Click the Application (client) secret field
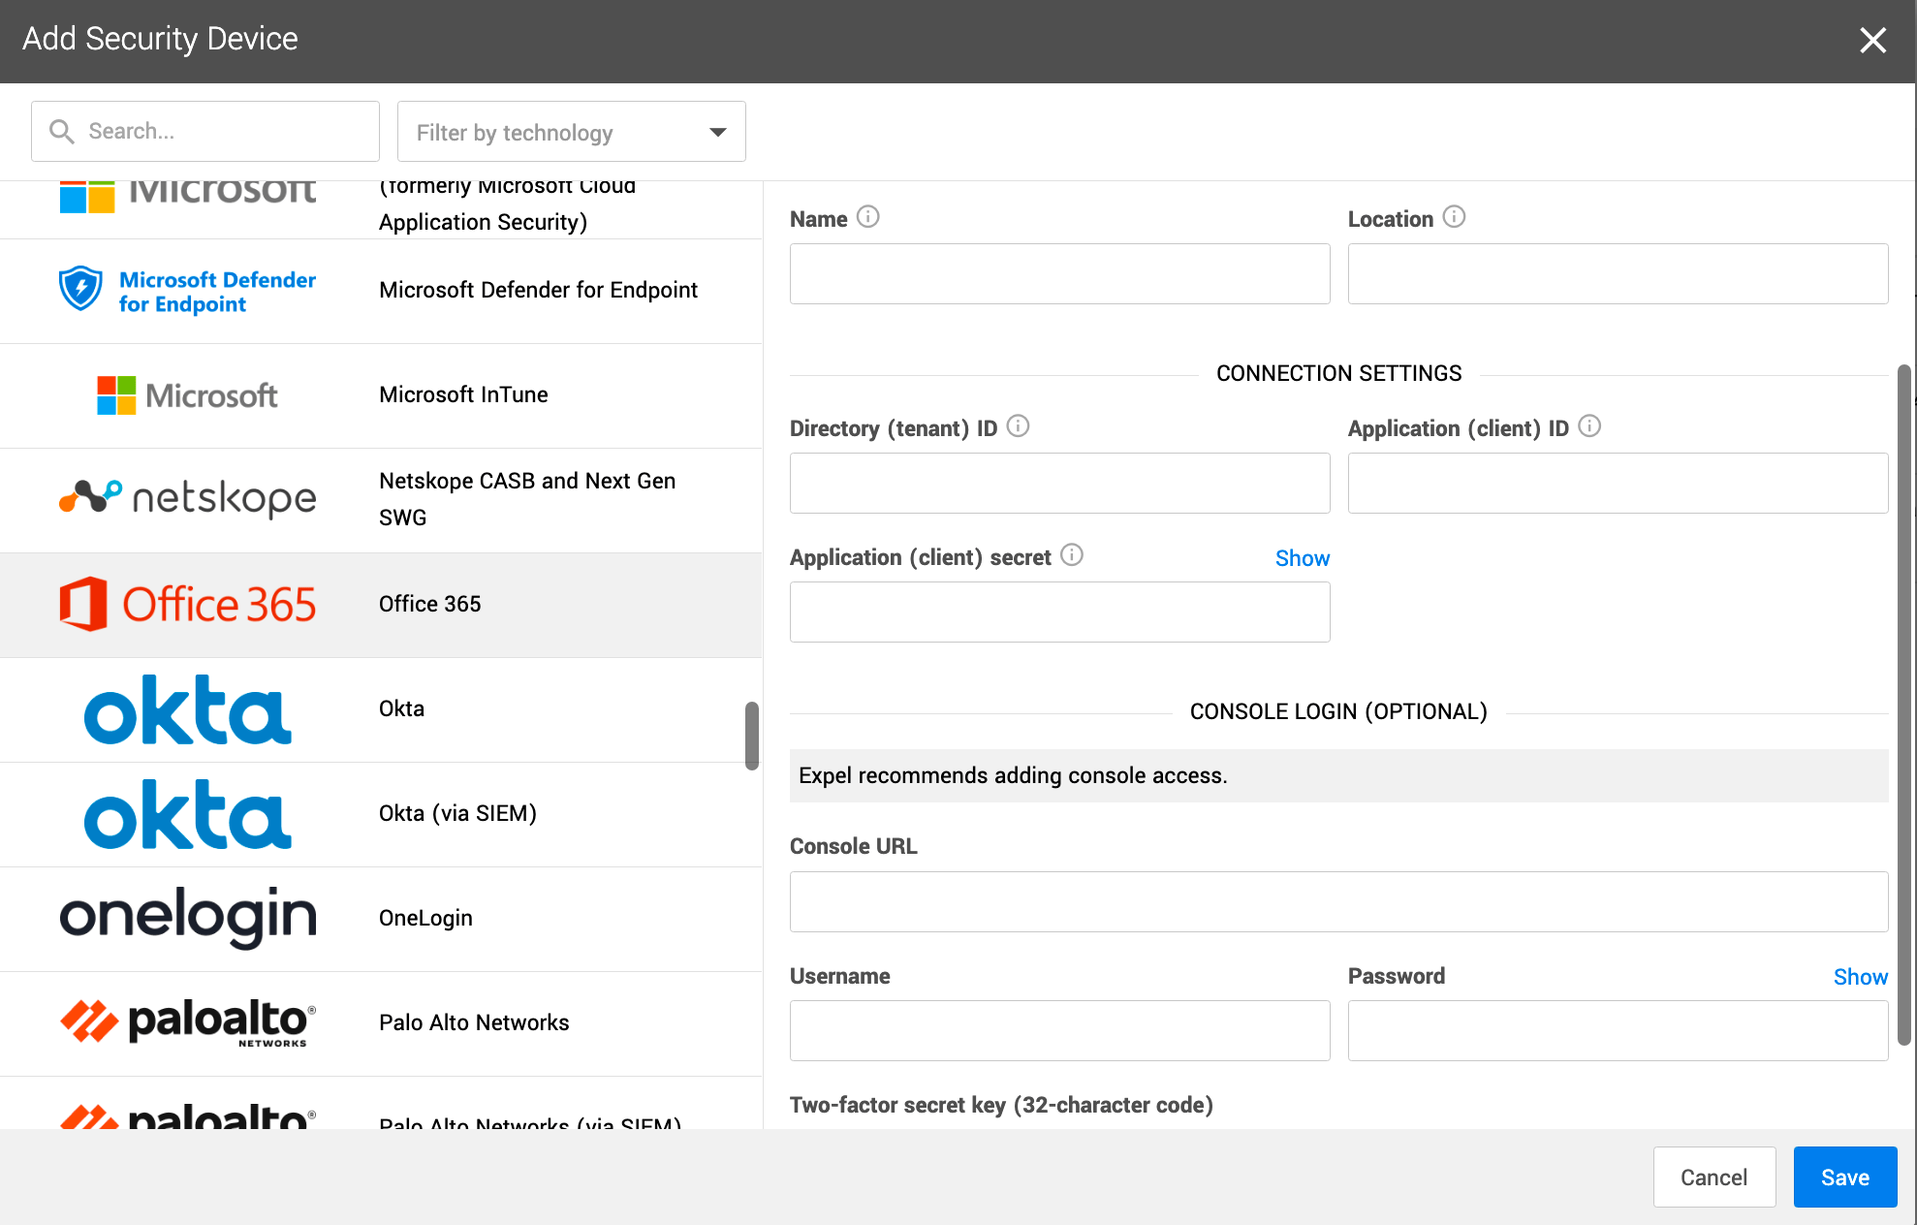This screenshot has height=1225, width=1917. click(x=1060, y=612)
